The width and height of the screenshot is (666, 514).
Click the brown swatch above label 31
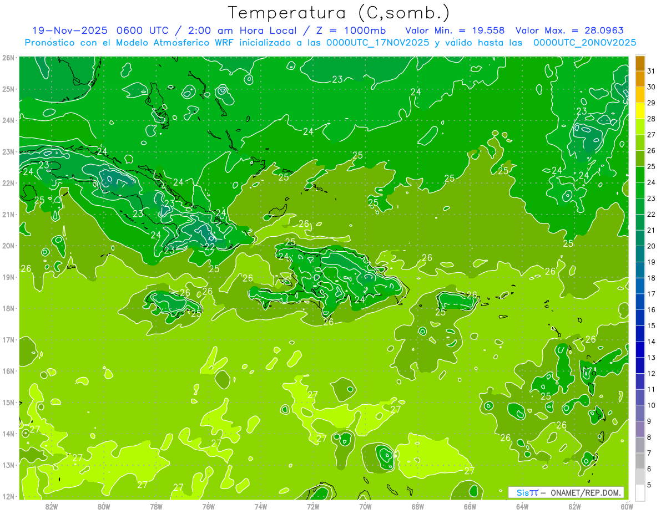640,63
